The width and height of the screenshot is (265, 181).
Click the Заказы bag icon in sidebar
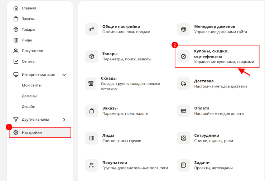pyautogui.click(x=16, y=19)
